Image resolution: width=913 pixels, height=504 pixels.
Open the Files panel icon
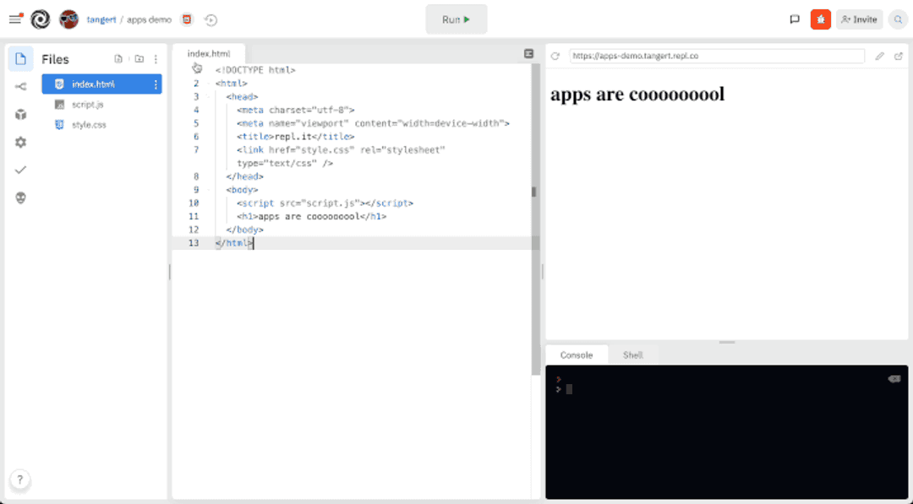(x=20, y=58)
